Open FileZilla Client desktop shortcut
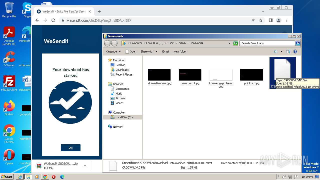The height and width of the screenshot is (180, 320). 9,83
